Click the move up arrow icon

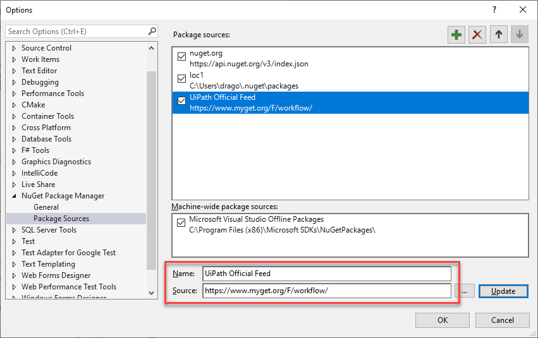point(499,35)
